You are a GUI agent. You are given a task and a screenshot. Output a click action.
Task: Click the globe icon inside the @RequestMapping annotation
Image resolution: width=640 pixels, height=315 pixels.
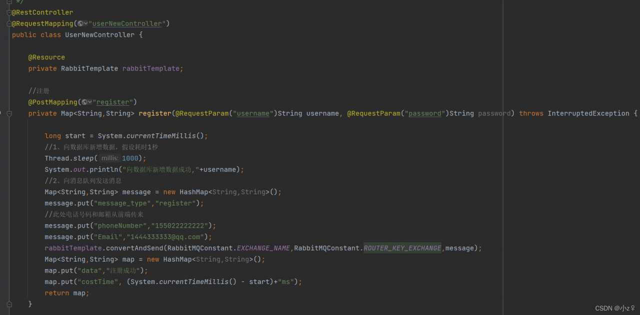[81, 23]
